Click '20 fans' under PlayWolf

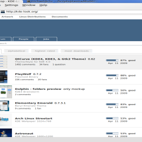pos(42,80)
